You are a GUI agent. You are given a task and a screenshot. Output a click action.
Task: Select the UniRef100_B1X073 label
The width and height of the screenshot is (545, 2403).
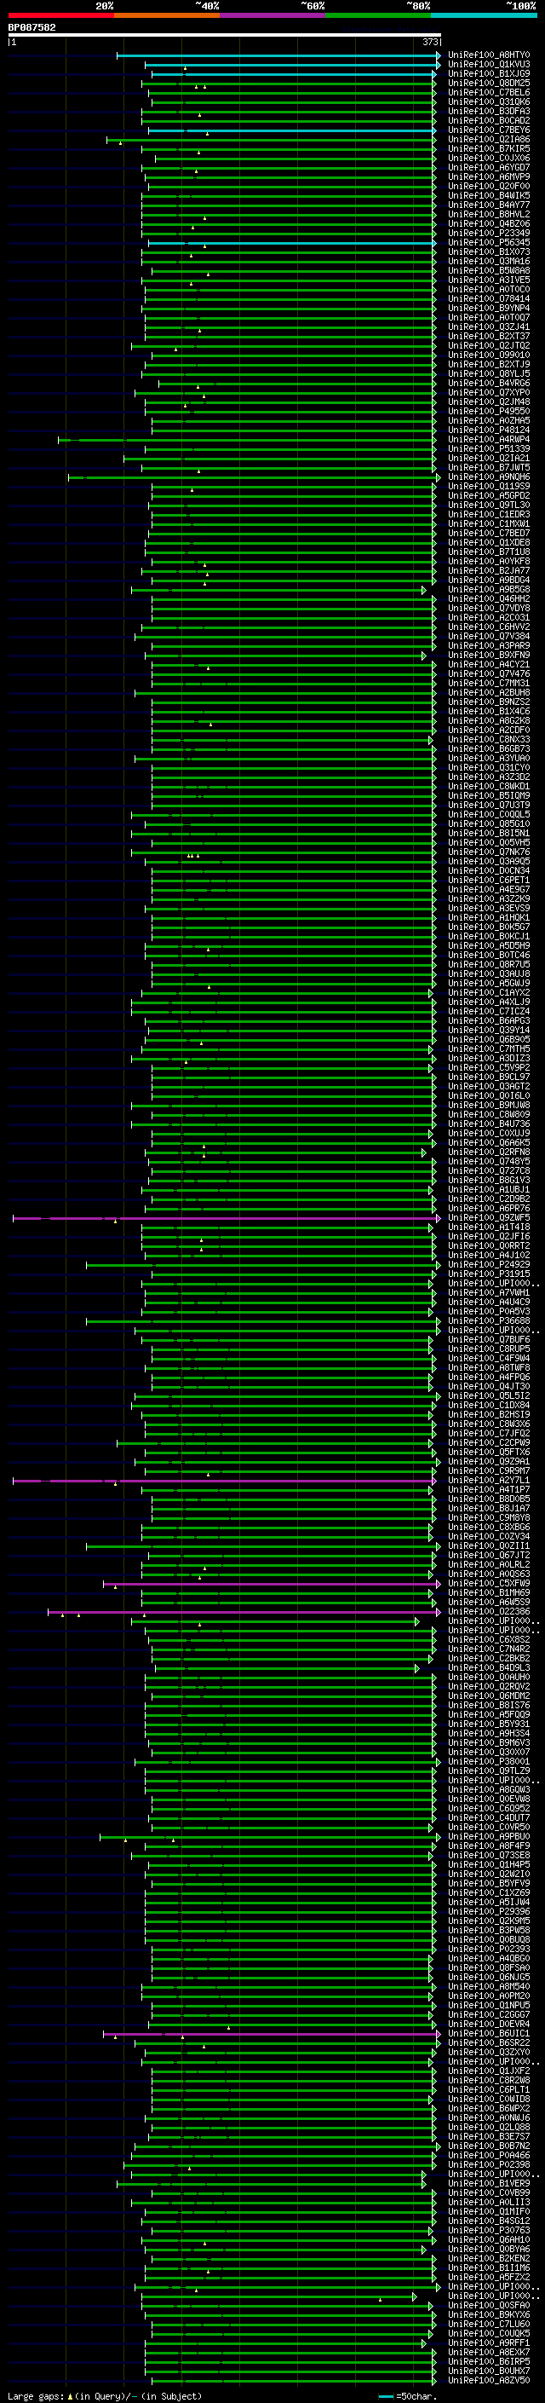tap(489, 253)
